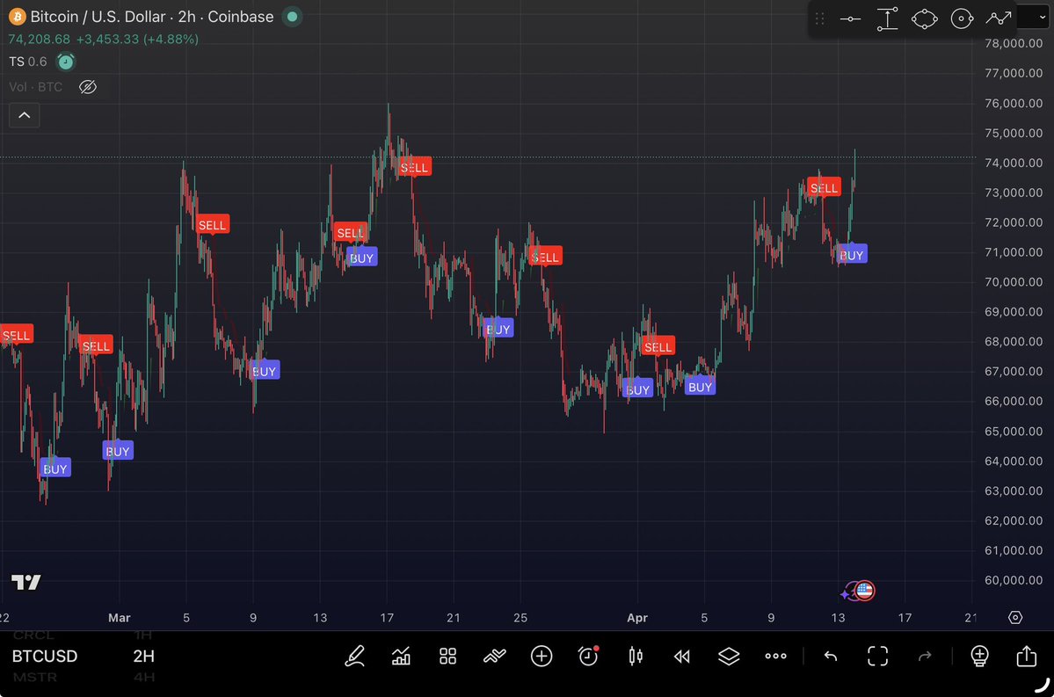1054x697 pixels.
Task: Undo the last action with the left arrow
Action: [831, 656]
